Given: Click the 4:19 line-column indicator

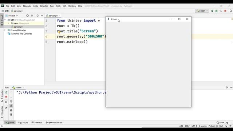Looking at the screenshot, I should pyautogui.click(x=181, y=126).
